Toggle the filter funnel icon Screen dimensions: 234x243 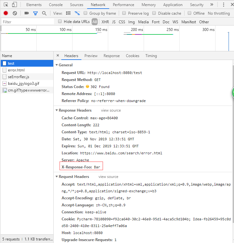[35, 13]
